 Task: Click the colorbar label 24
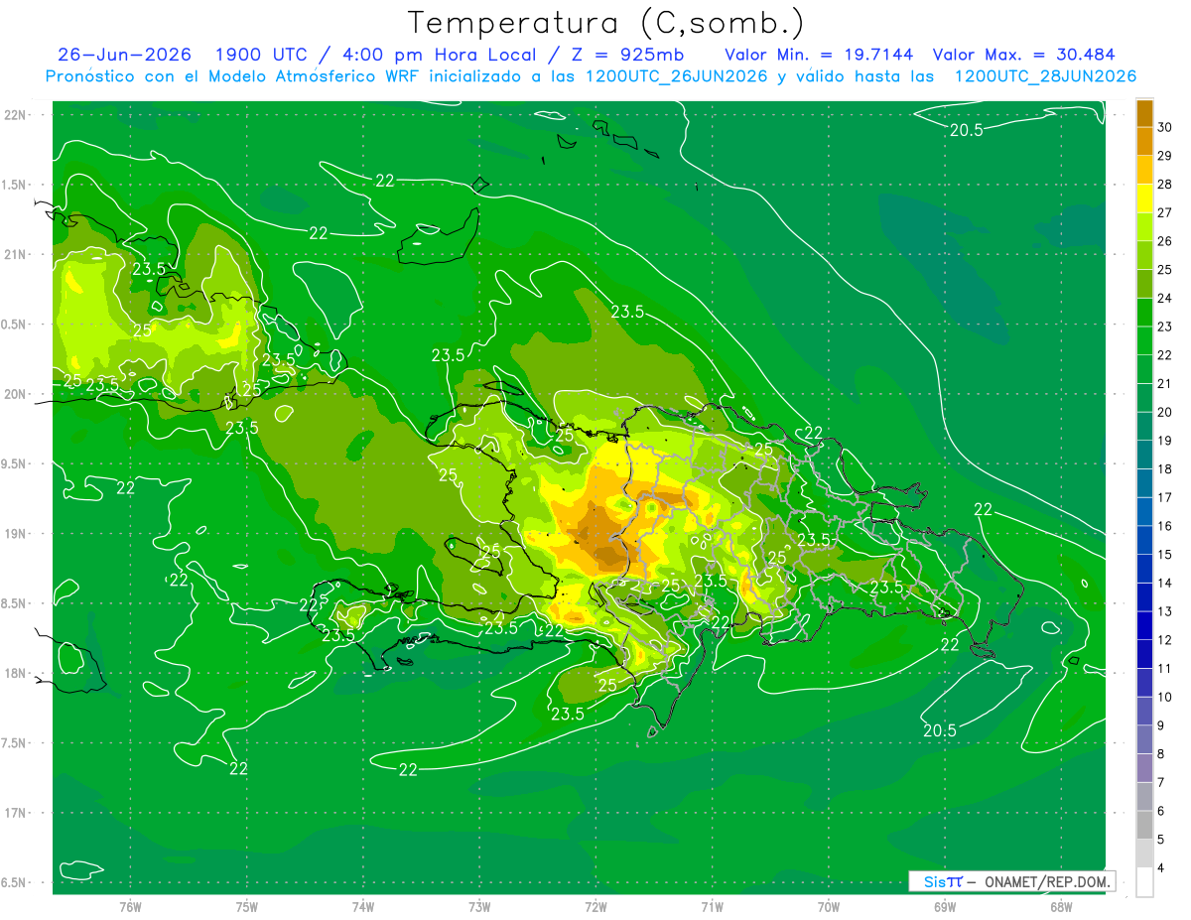pyautogui.click(x=1165, y=298)
